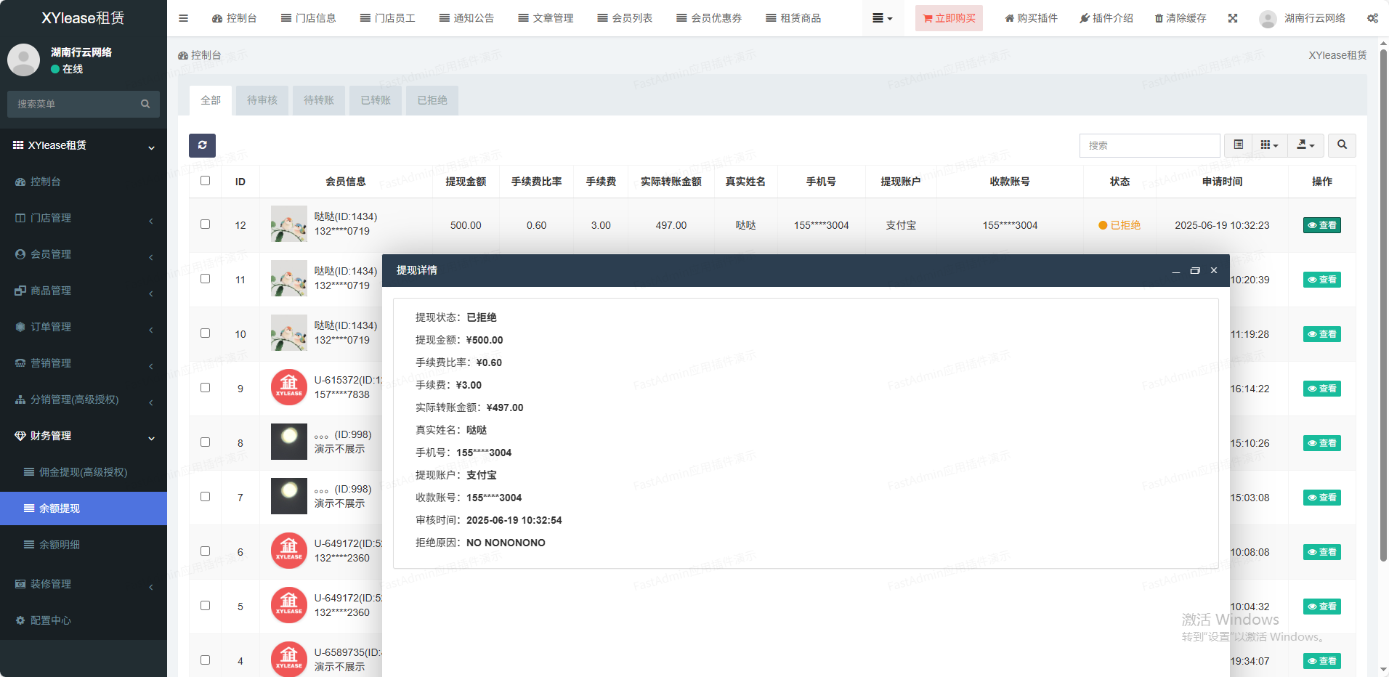
Task: Click 查看 button for the 已拒绝 row
Action: click(x=1321, y=225)
